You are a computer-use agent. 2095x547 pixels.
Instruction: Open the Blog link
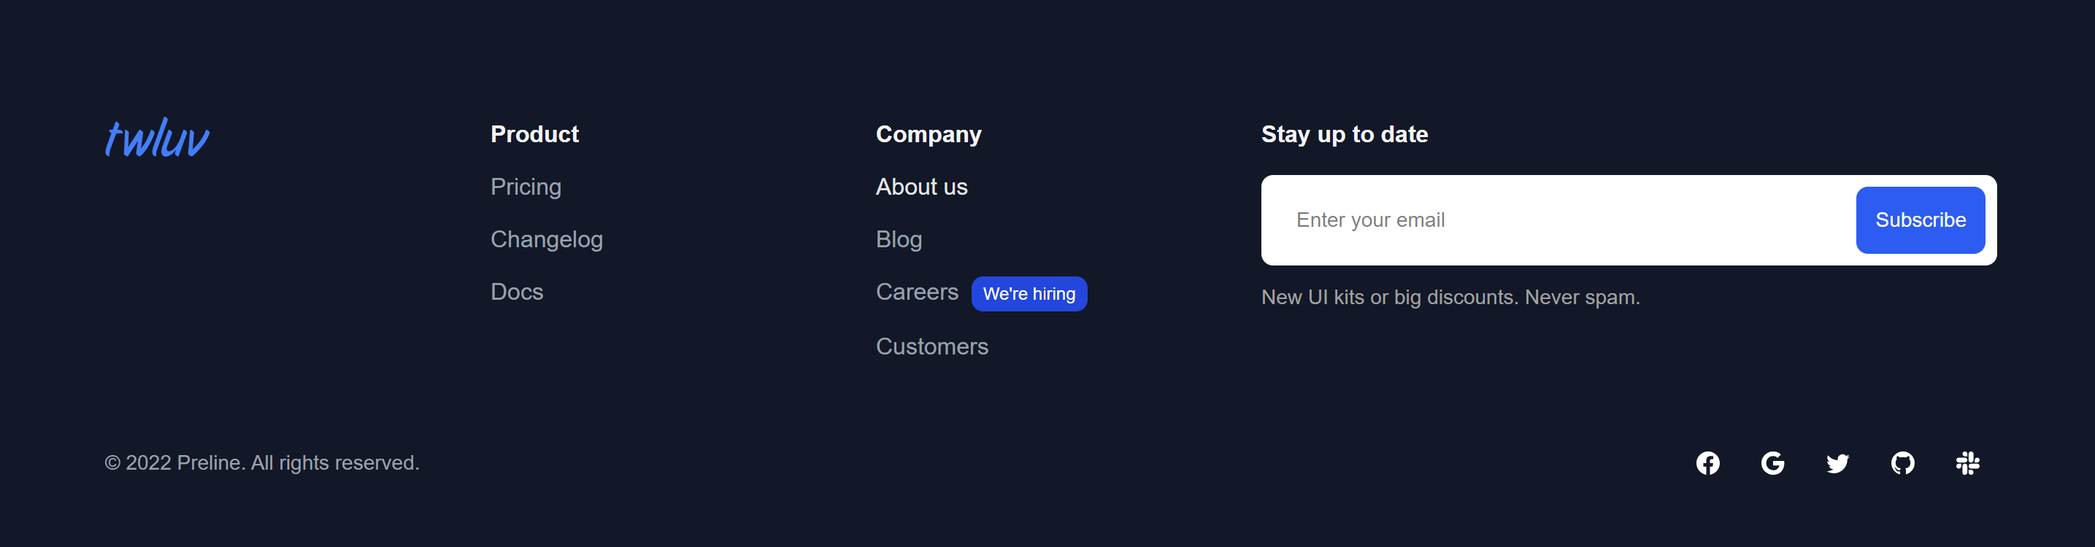tap(899, 239)
